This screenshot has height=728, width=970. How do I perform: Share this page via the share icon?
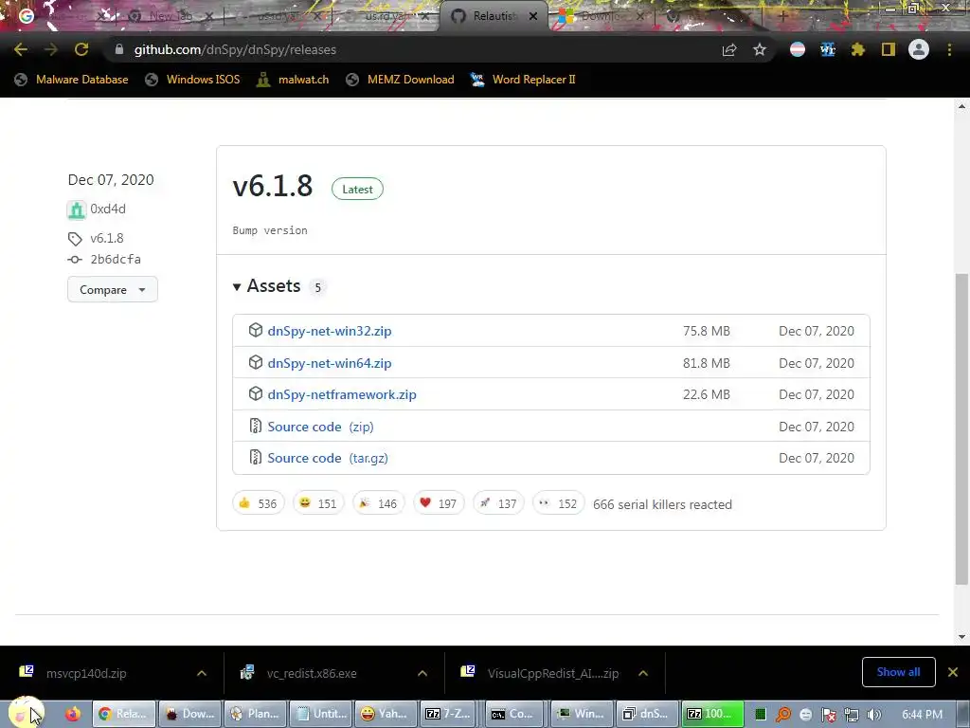[x=729, y=49]
